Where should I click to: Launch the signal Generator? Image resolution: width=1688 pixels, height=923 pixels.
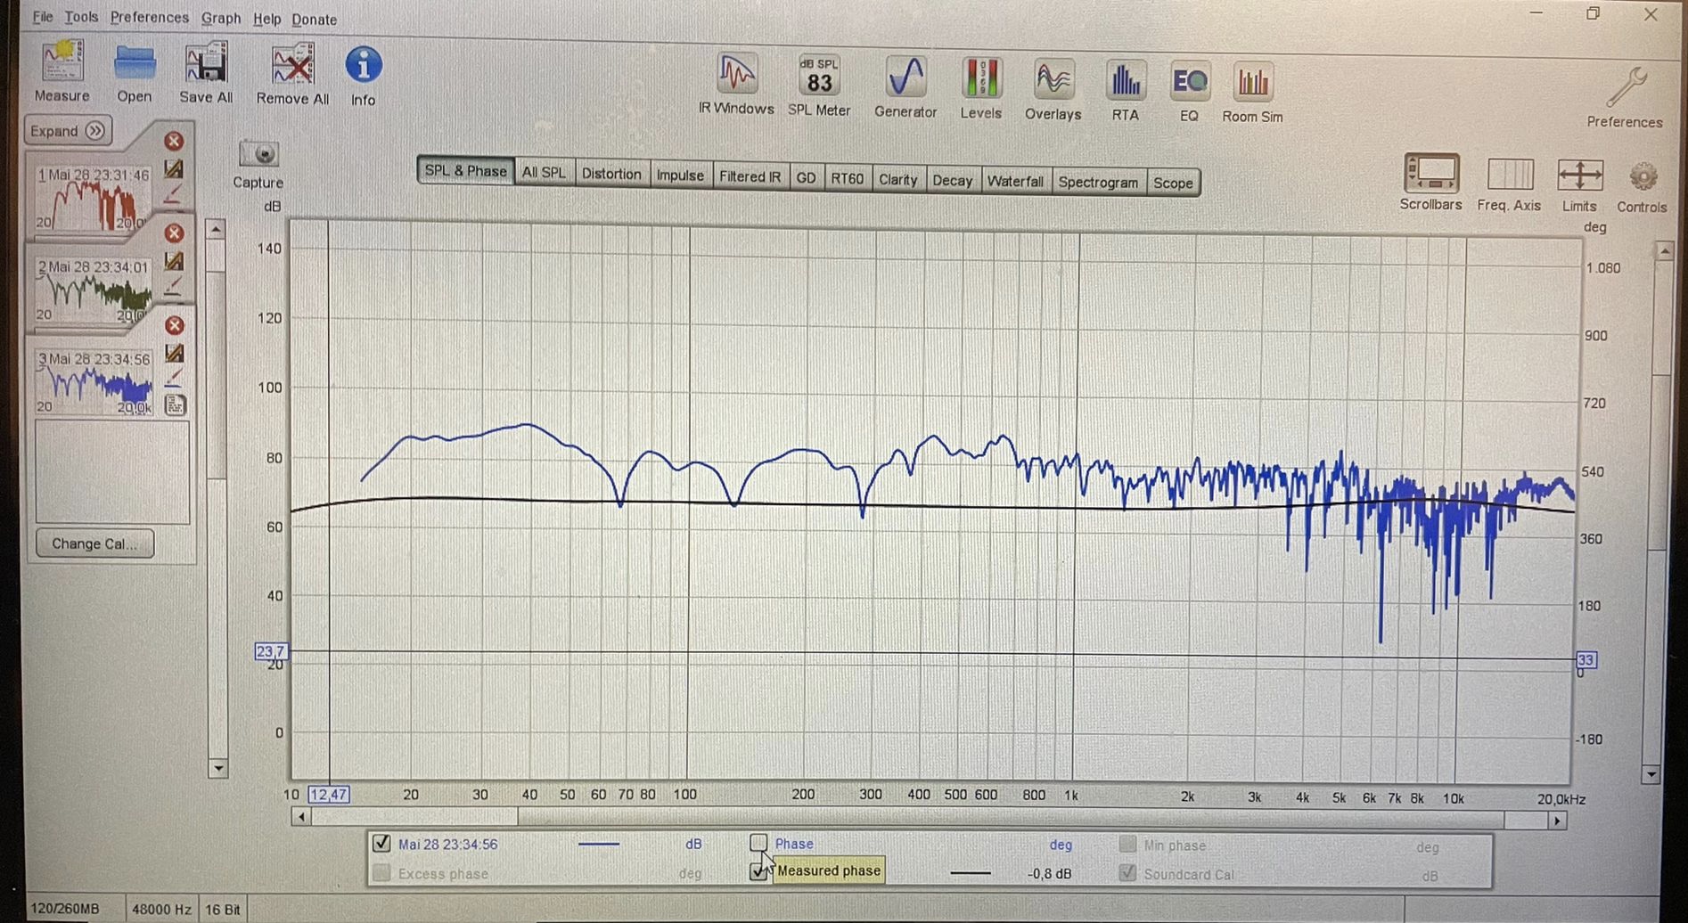point(905,78)
